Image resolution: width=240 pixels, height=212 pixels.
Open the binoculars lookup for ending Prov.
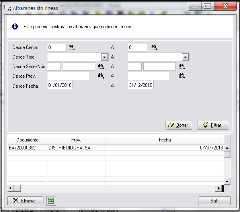tap(182, 76)
